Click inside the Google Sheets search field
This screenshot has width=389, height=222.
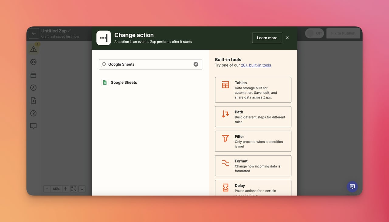150,64
